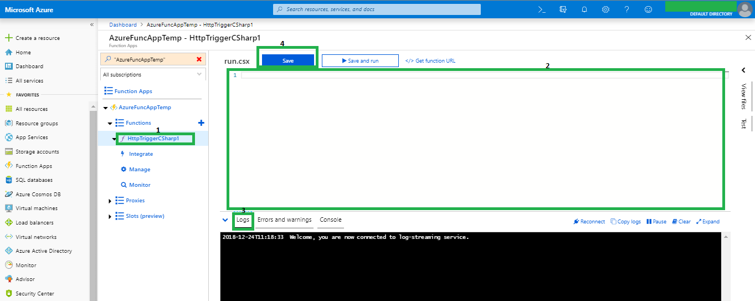Image resolution: width=755 pixels, height=301 pixels.
Task: Open Manage under HttpTriggerCSharp1
Action: pos(140,170)
